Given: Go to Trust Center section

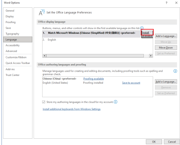Looking at the screenshot, I should click(x=13, y=75).
